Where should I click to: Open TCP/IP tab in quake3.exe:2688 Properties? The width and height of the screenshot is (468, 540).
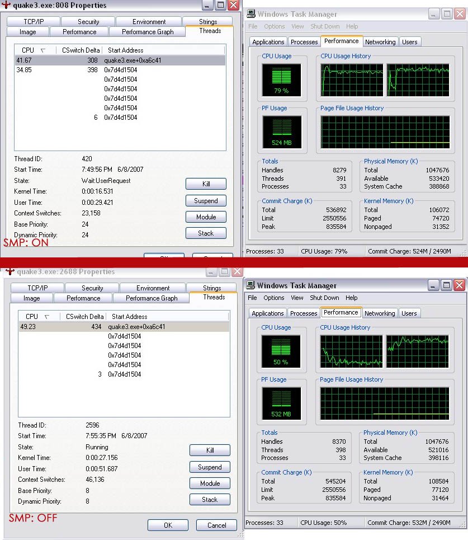tap(37, 288)
